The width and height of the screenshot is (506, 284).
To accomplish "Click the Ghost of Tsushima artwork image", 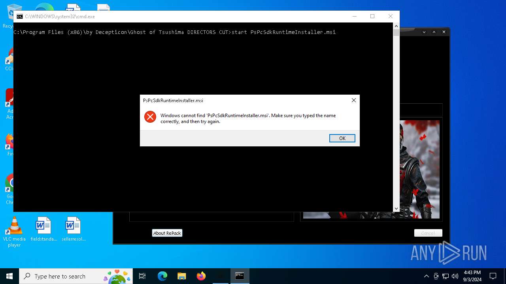I will pyautogui.click(x=419, y=170).
